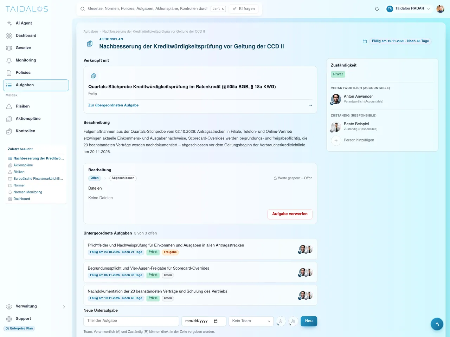450x337 pixels.
Task: Click the 'Neu' button to add a subtask
Action: coord(309,321)
